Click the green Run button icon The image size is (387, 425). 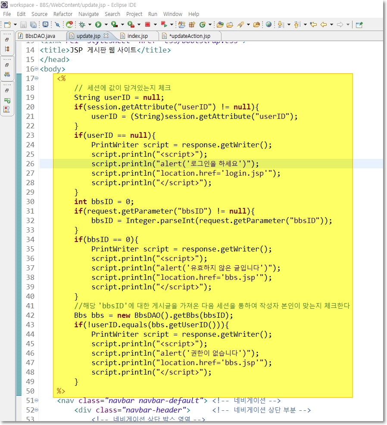click(x=98, y=25)
